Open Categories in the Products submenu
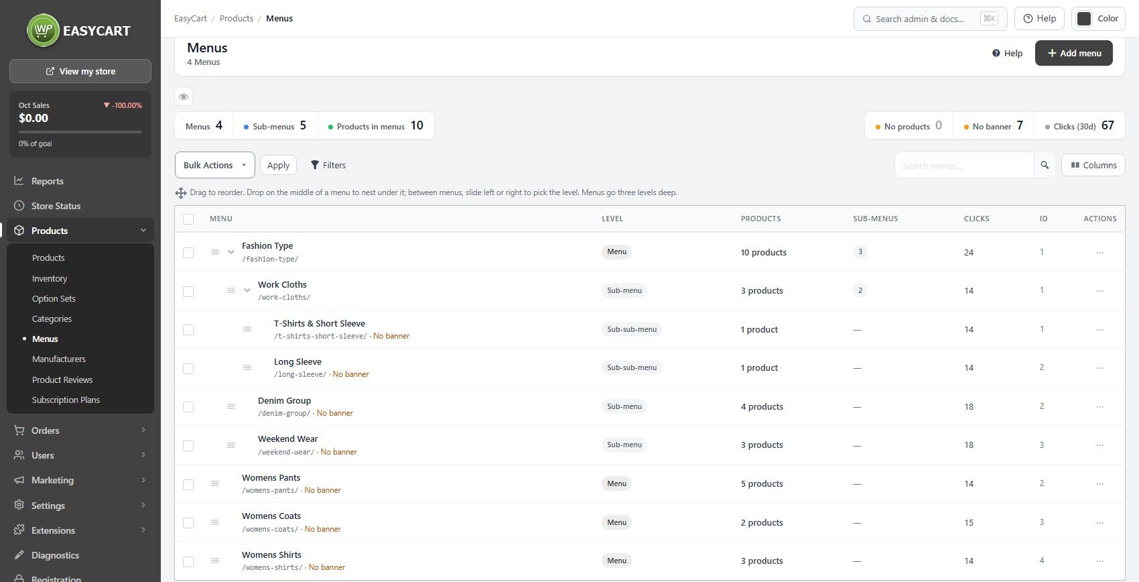 point(52,318)
